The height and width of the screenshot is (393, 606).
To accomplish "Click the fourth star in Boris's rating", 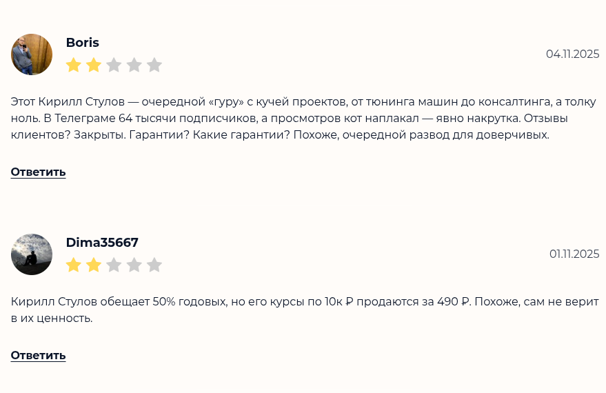I will [x=134, y=65].
